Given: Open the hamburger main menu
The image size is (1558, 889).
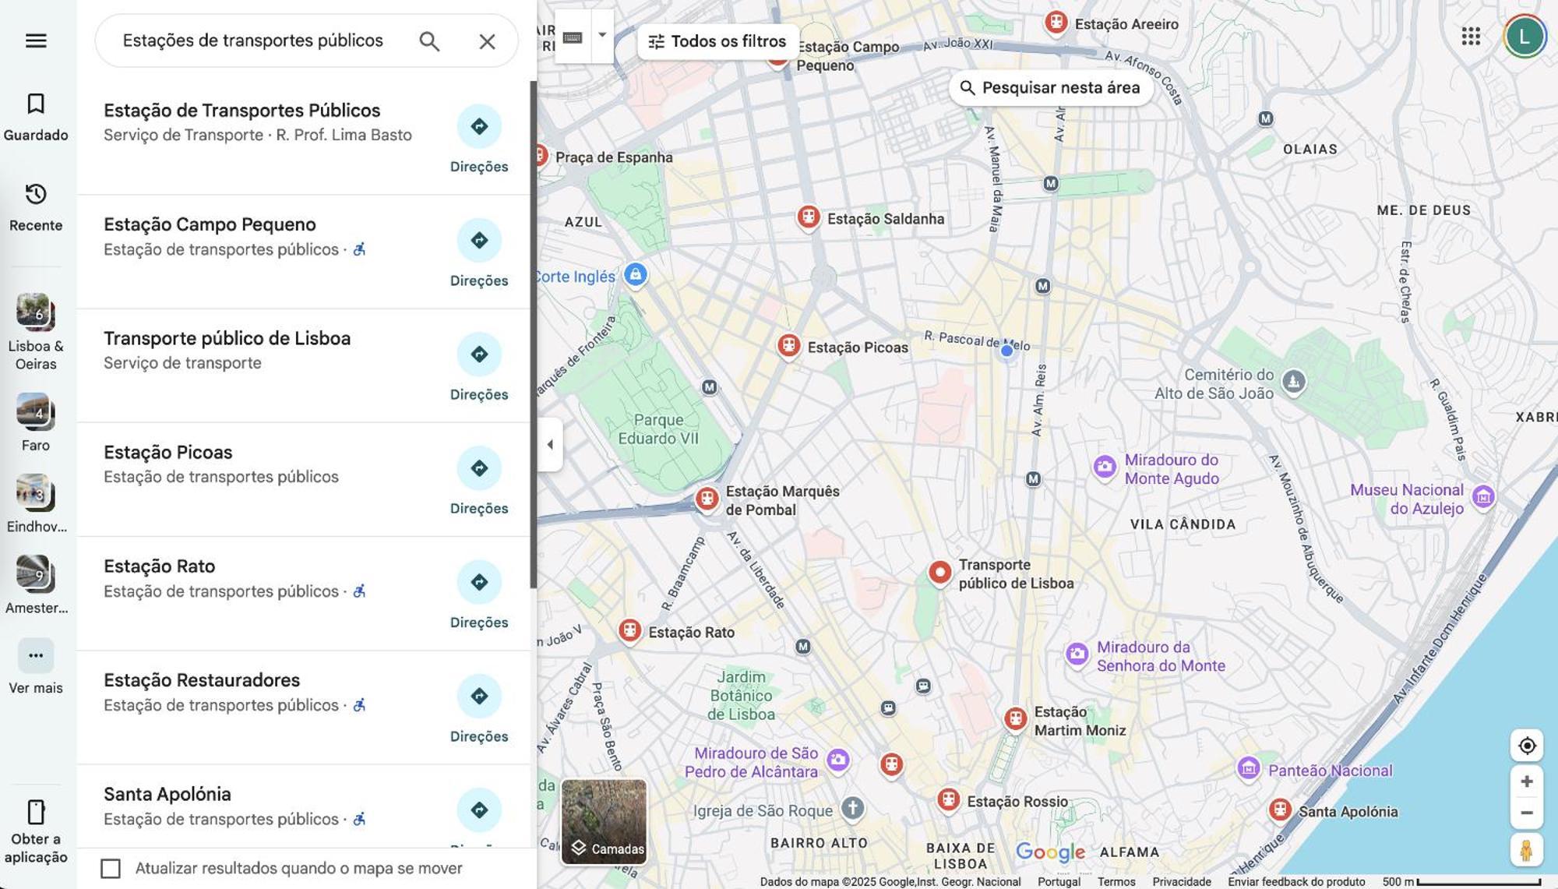Looking at the screenshot, I should tap(36, 41).
